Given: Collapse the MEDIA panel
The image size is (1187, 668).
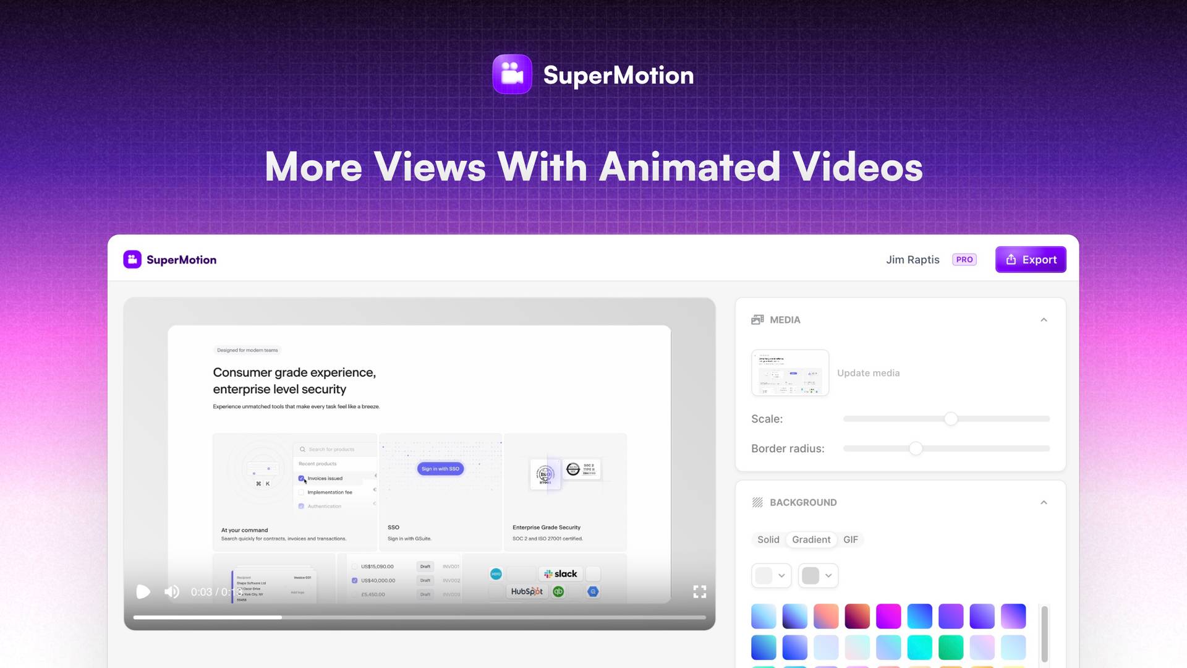Looking at the screenshot, I should [1044, 319].
